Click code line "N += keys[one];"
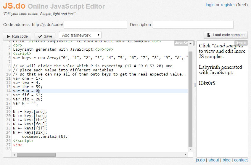The width and height of the screenshot is (251, 165). [30, 112]
